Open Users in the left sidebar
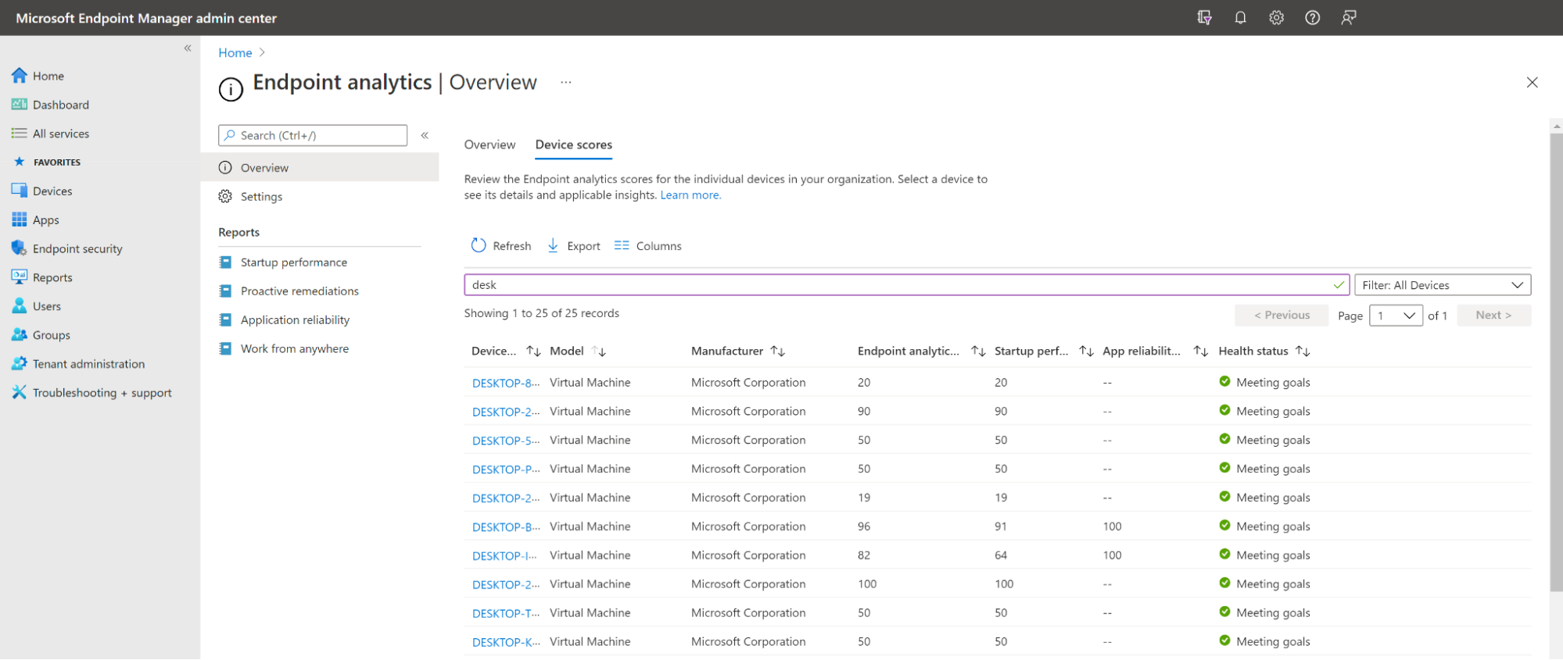Viewport: 1563px width, 660px height. click(46, 307)
